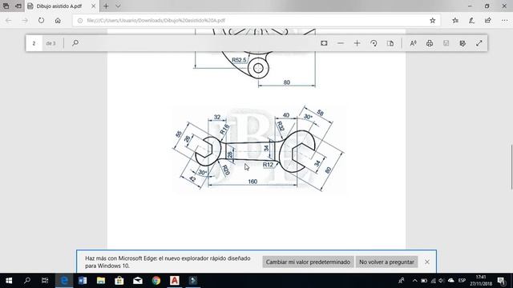
Task: Open the Windows Start menu
Action: 9,281
